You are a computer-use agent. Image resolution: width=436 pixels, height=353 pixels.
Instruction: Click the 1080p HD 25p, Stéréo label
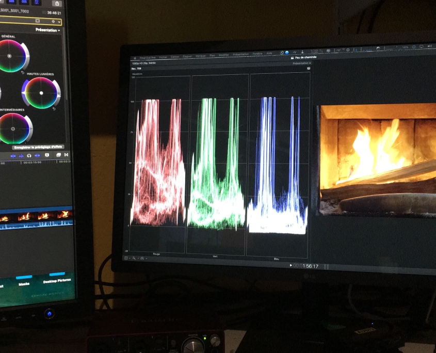click(144, 63)
